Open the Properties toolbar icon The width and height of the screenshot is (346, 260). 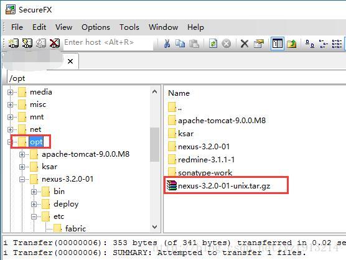click(x=259, y=44)
